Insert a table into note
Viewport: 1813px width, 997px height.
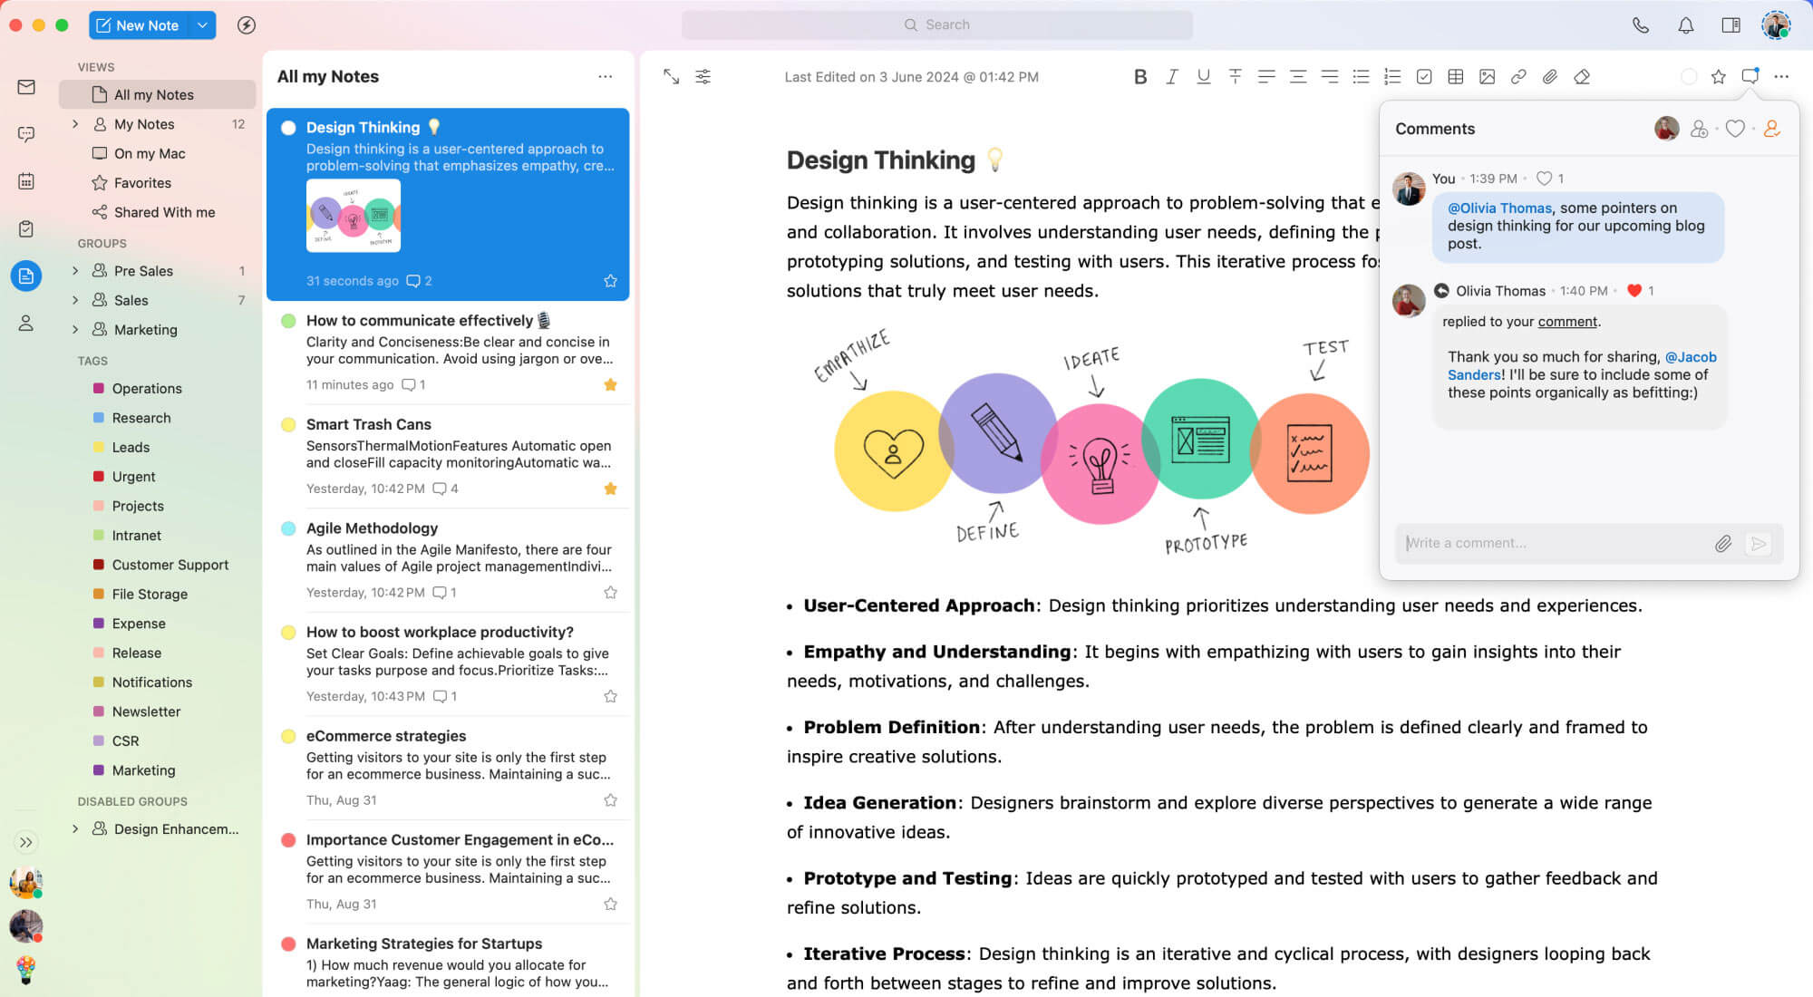[1456, 77]
